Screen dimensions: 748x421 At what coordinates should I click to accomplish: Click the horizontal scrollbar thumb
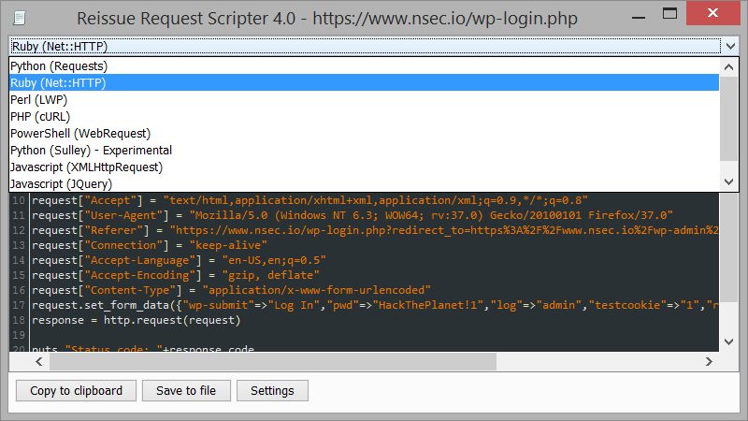[273, 362]
